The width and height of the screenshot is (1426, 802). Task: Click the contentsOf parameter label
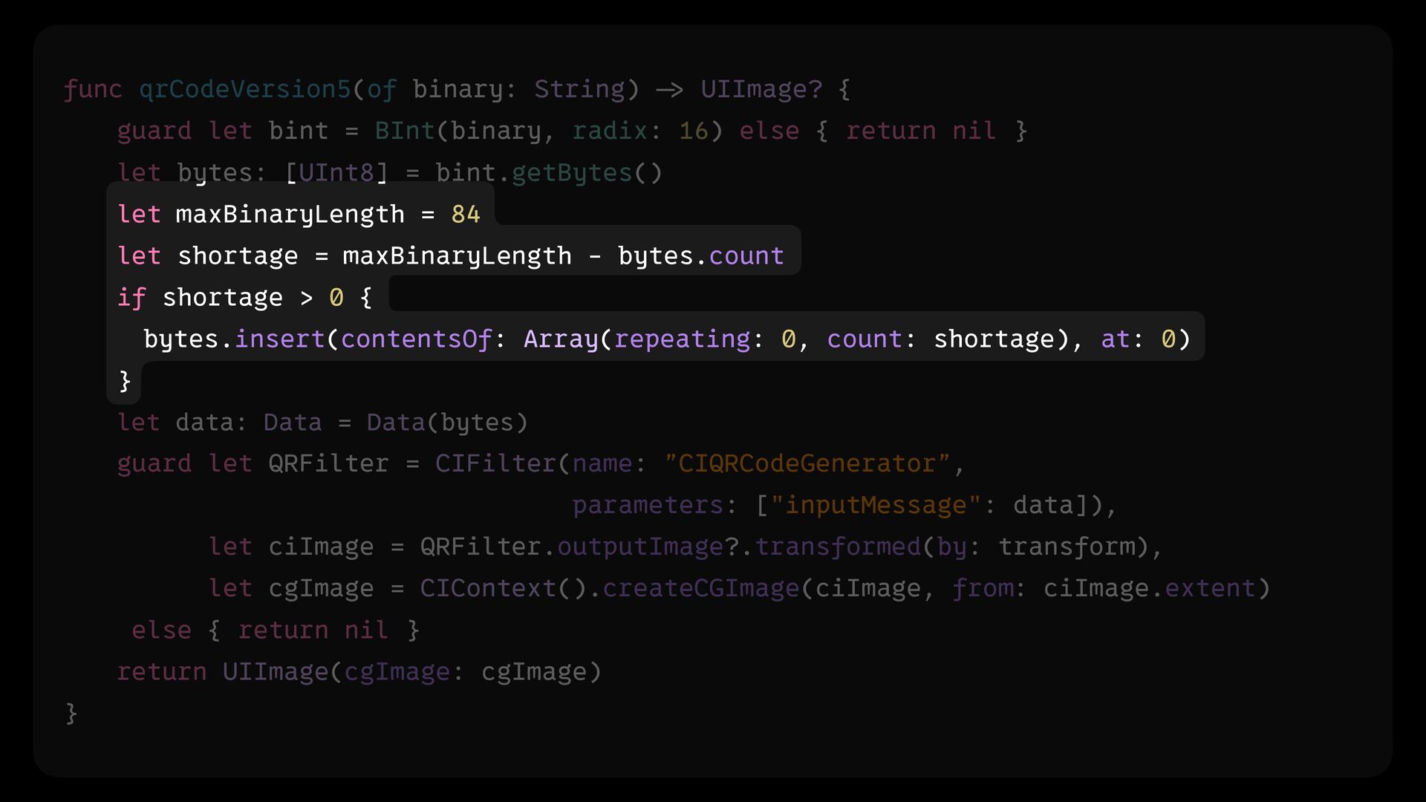point(416,339)
